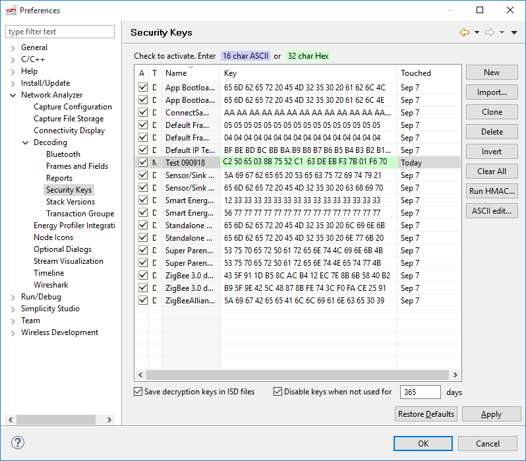526x461 pixels.
Task: Click the back navigation arrow icon
Action: coord(465,32)
